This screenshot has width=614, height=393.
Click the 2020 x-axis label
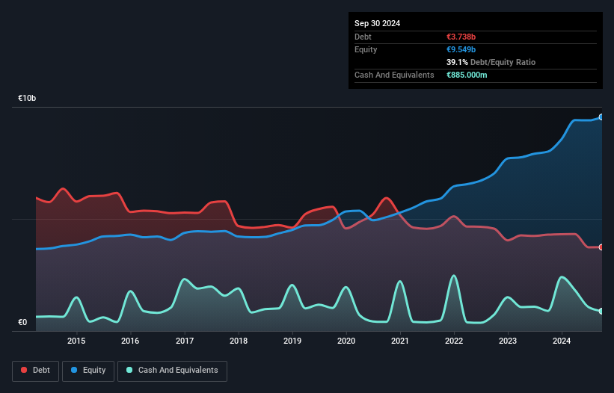point(346,341)
